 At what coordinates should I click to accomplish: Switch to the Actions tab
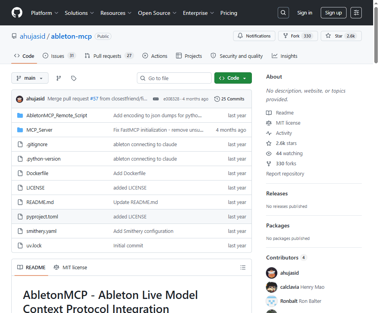155,56
